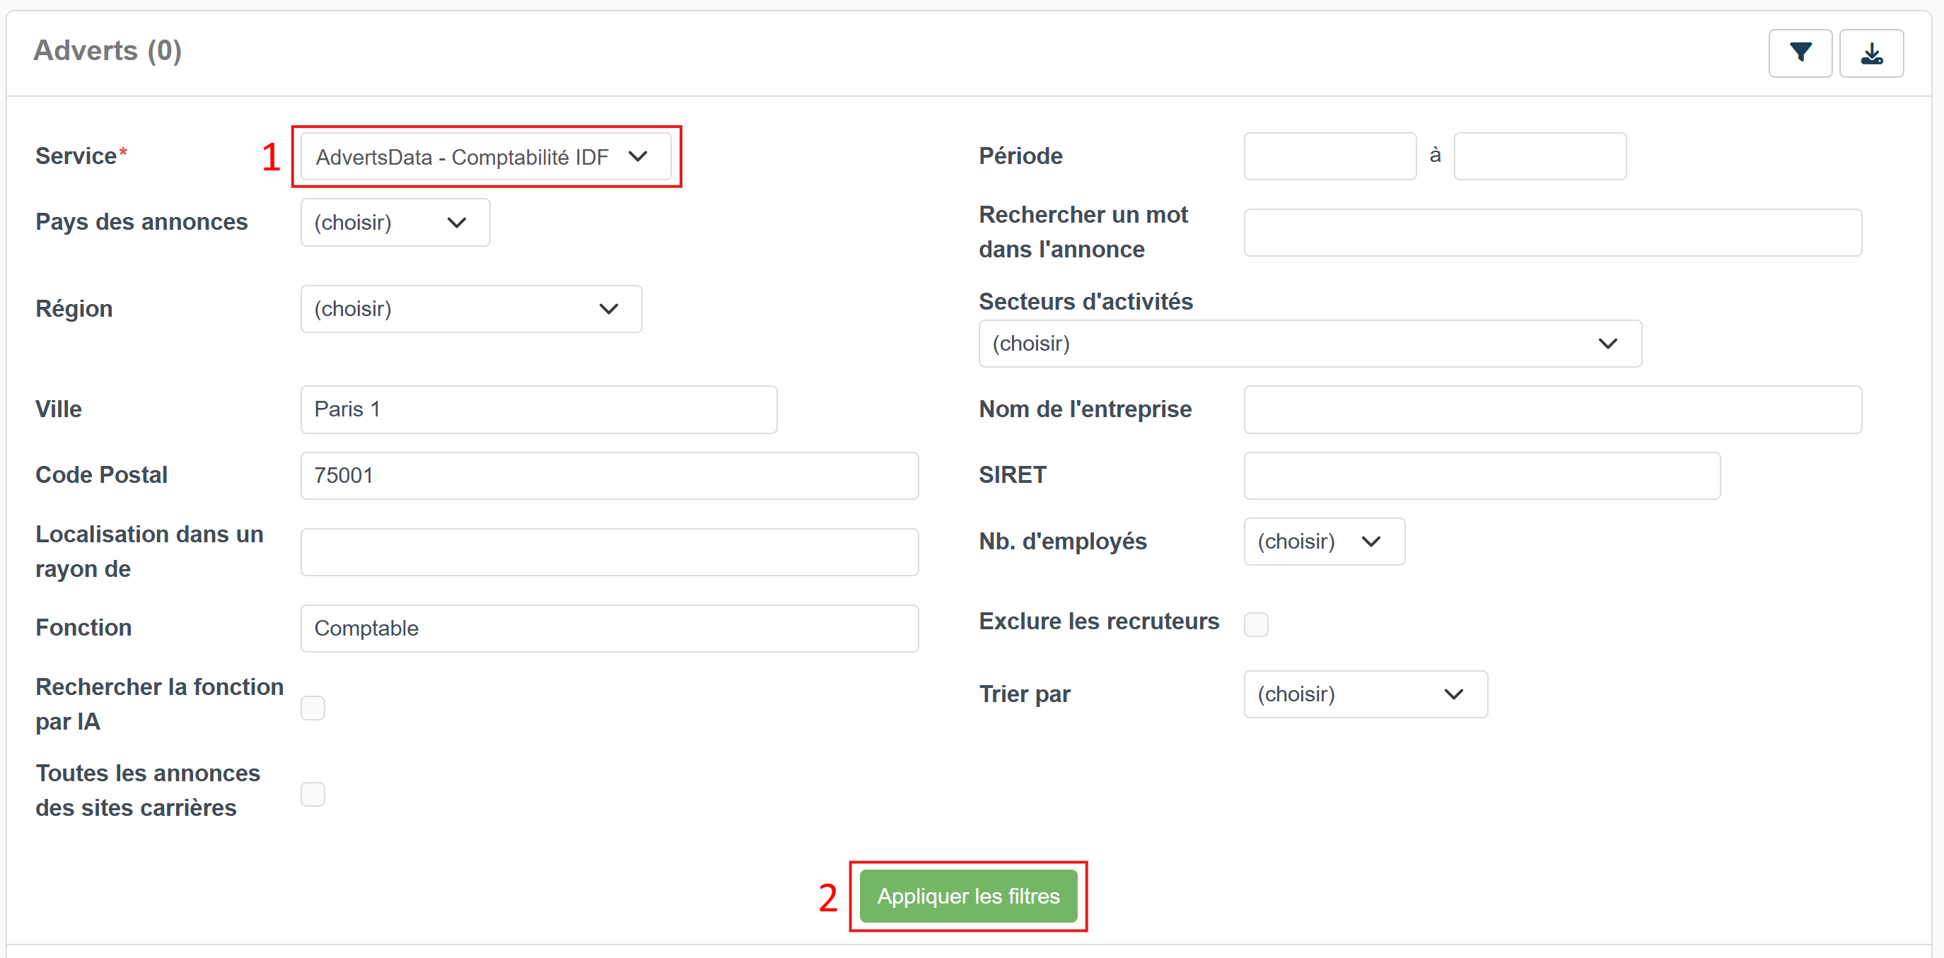This screenshot has width=1944, height=958.
Task: Enable Rechercher la fonction par IA checkbox
Action: tap(313, 708)
